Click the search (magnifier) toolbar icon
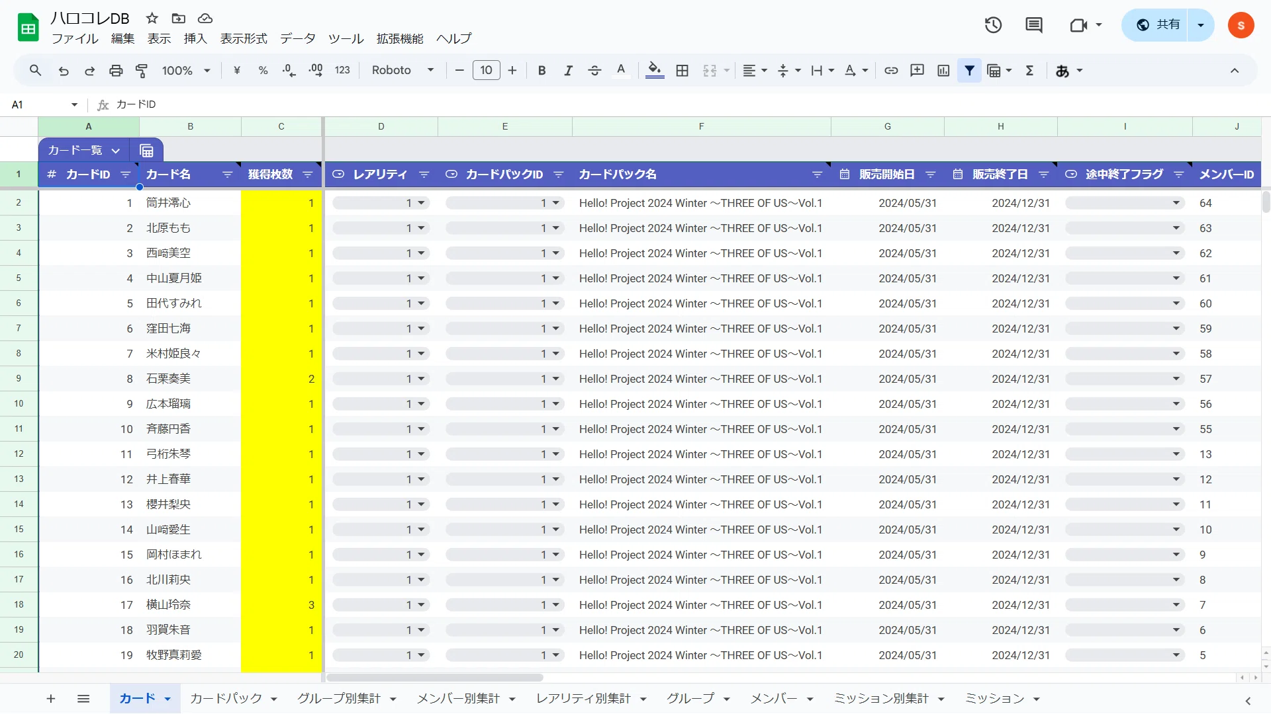 [x=36, y=70]
